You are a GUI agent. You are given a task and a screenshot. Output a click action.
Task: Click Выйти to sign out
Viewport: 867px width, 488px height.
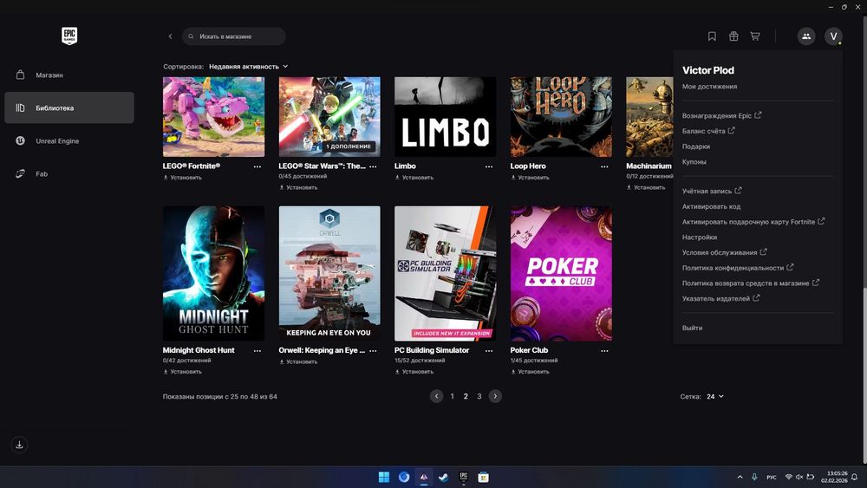(x=692, y=328)
